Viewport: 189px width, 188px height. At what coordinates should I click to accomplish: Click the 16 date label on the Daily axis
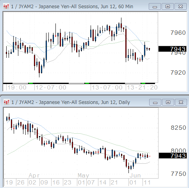56,183
